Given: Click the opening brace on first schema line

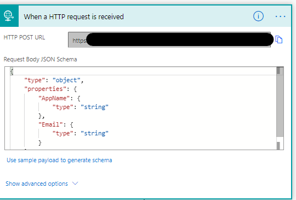Looking at the screenshot, I should (12, 72).
